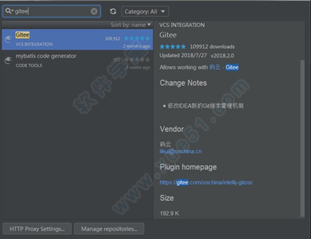
Task: Click the Updated 2018/7/27 text
Action: point(183,55)
